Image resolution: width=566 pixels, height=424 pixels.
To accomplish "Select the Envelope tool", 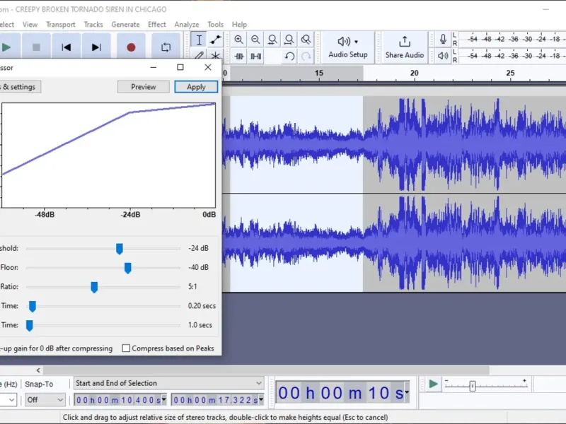I will [x=216, y=40].
